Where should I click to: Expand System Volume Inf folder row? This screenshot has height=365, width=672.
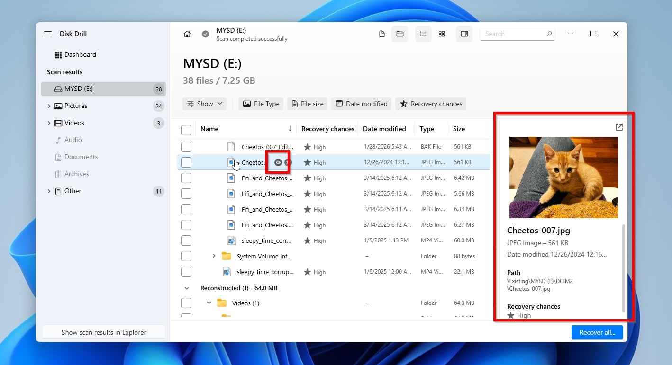pos(214,256)
